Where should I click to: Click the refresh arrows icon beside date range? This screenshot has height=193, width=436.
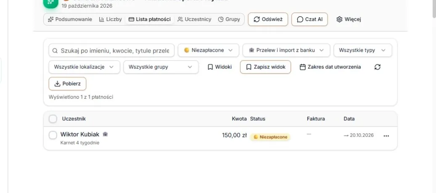[x=377, y=67]
